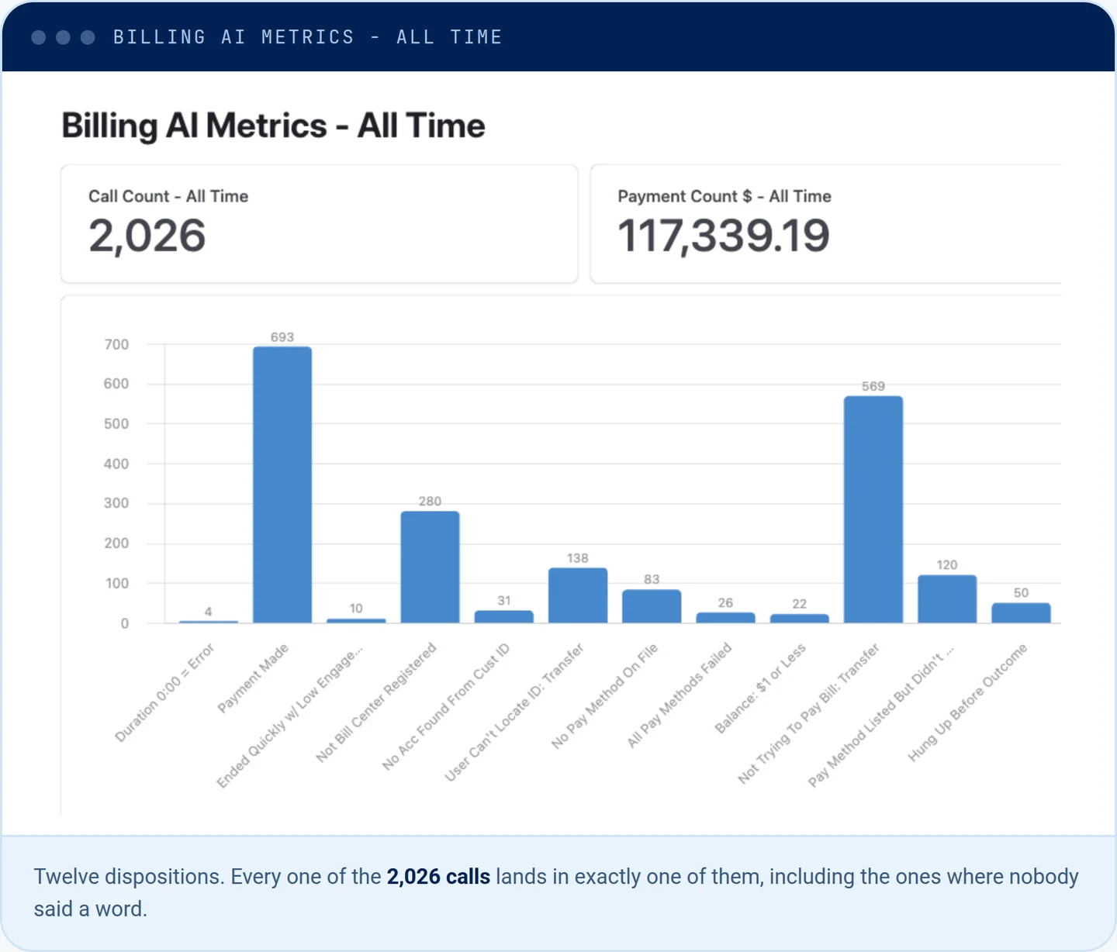Click the Hung Up Before Outcome axis label

(x=967, y=702)
